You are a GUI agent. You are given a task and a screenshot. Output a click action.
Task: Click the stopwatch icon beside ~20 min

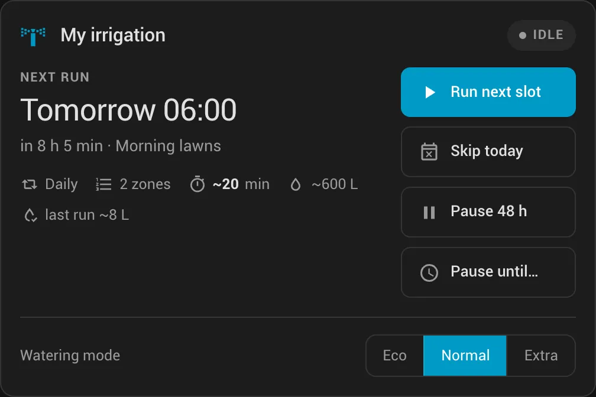pyautogui.click(x=197, y=184)
